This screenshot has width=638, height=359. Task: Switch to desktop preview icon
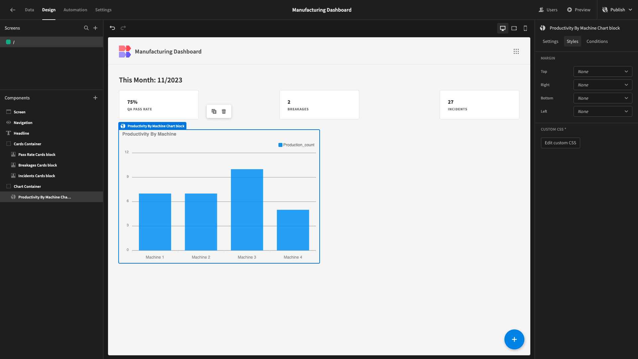[x=503, y=28]
